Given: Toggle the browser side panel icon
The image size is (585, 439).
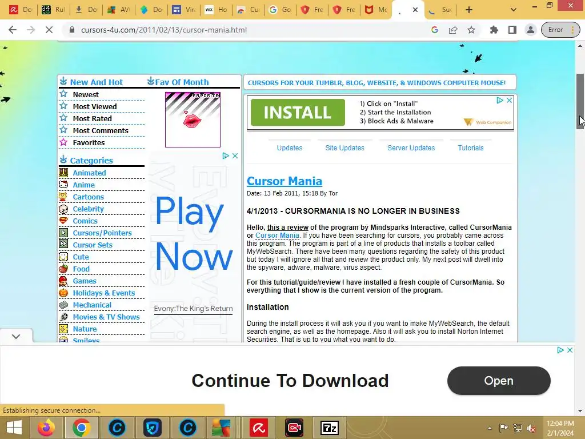Looking at the screenshot, I should point(512,30).
